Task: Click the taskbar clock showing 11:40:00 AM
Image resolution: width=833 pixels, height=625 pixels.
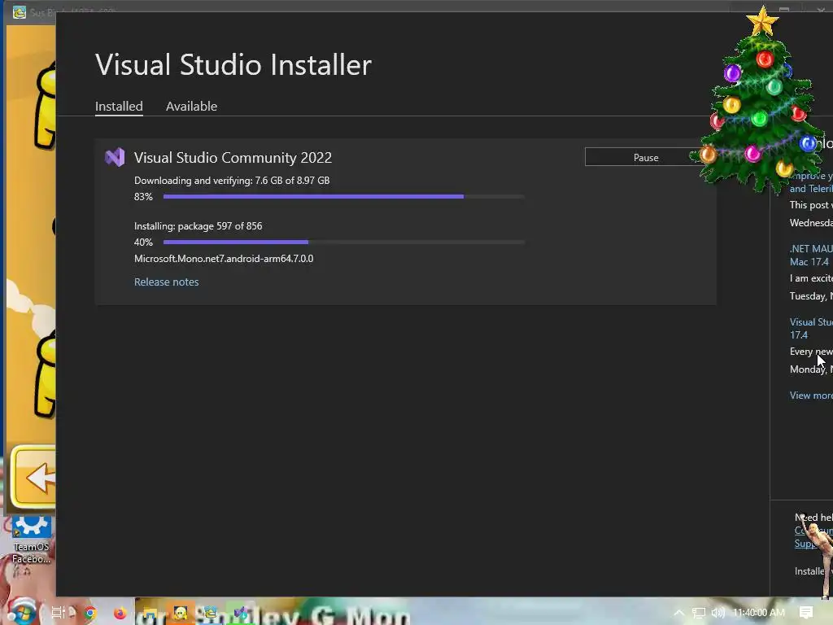Action: tap(759, 613)
